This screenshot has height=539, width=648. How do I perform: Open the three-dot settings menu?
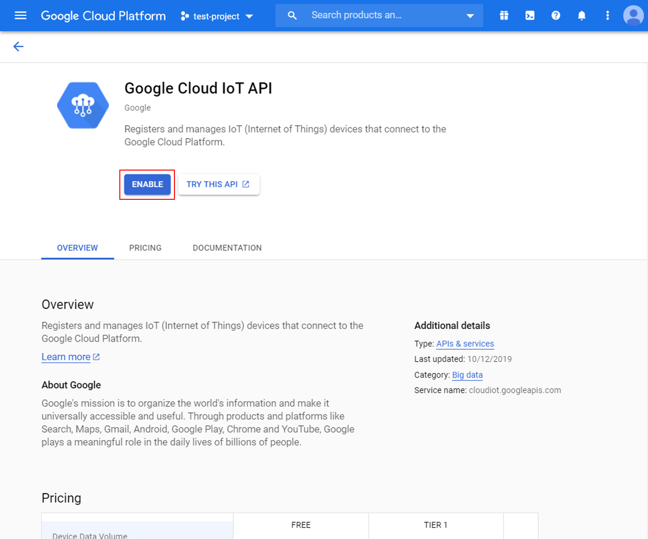(607, 16)
